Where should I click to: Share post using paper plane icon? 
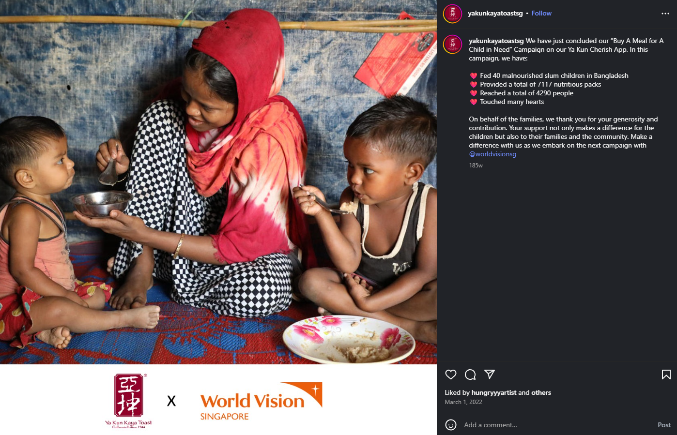pyautogui.click(x=490, y=375)
